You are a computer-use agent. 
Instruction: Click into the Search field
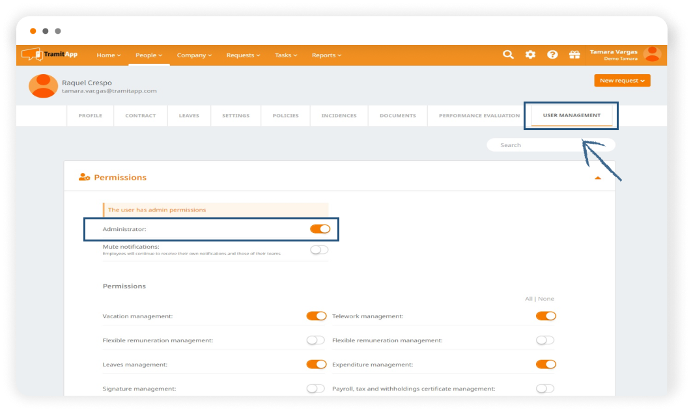click(x=550, y=145)
